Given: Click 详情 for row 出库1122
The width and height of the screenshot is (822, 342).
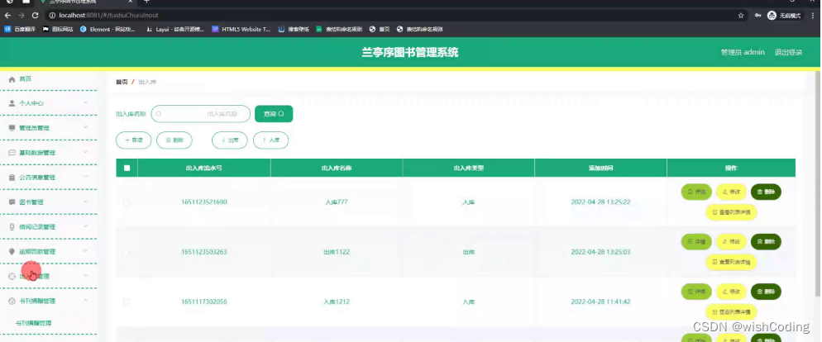Looking at the screenshot, I should click(696, 242).
